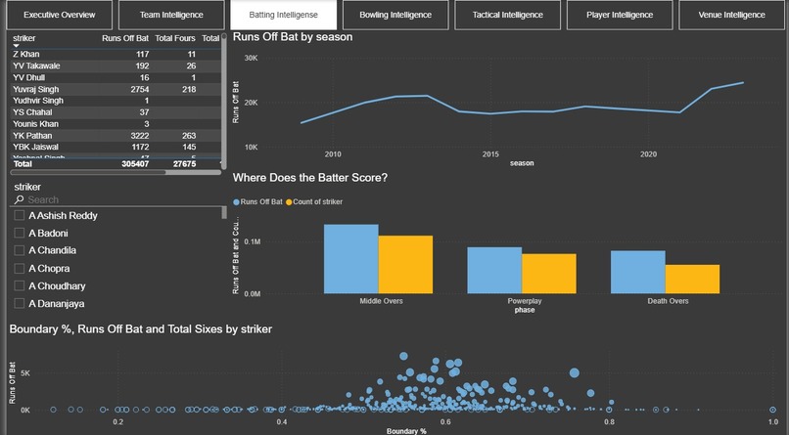The width and height of the screenshot is (789, 435).
Task: Select YS Chahal in the table
Action: (x=116, y=112)
